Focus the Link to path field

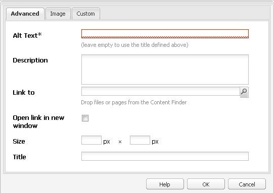[161, 91]
